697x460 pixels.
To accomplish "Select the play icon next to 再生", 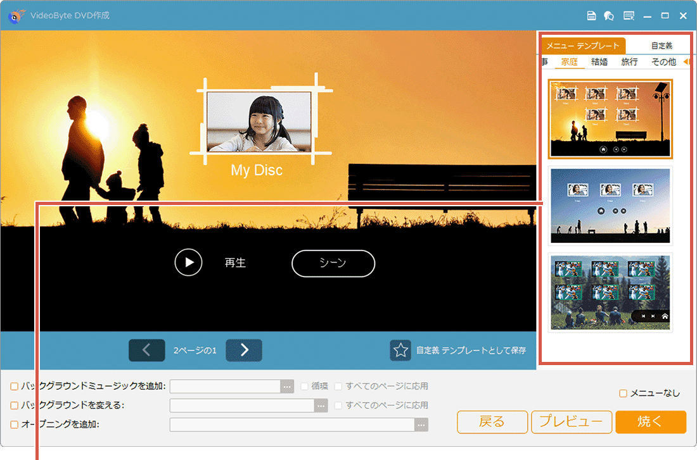I will (x=188, y=263).
